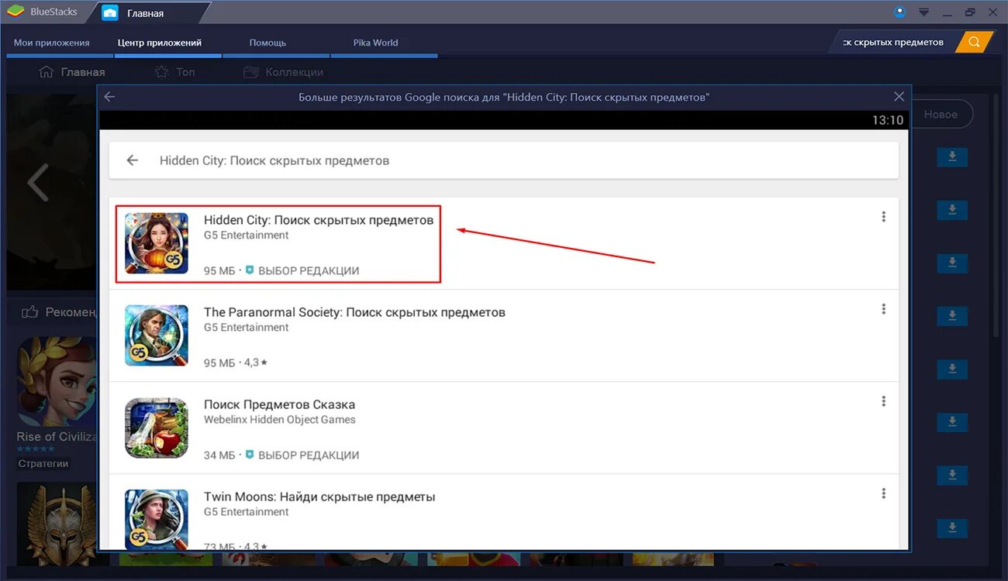
Task: Click previous banner arrow on the left
Action: [x=37, y=184]
